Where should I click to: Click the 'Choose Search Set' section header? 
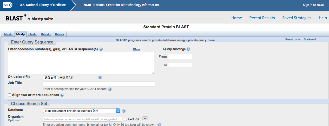tap(29, 103)
